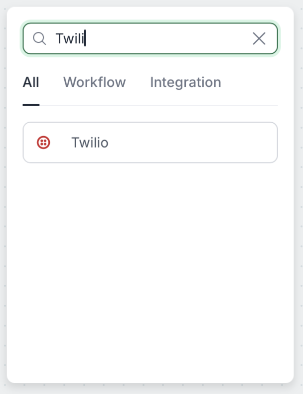Focus the search field containing "Twili"
The image size is (303, 394).
click(x=150, y=38)
